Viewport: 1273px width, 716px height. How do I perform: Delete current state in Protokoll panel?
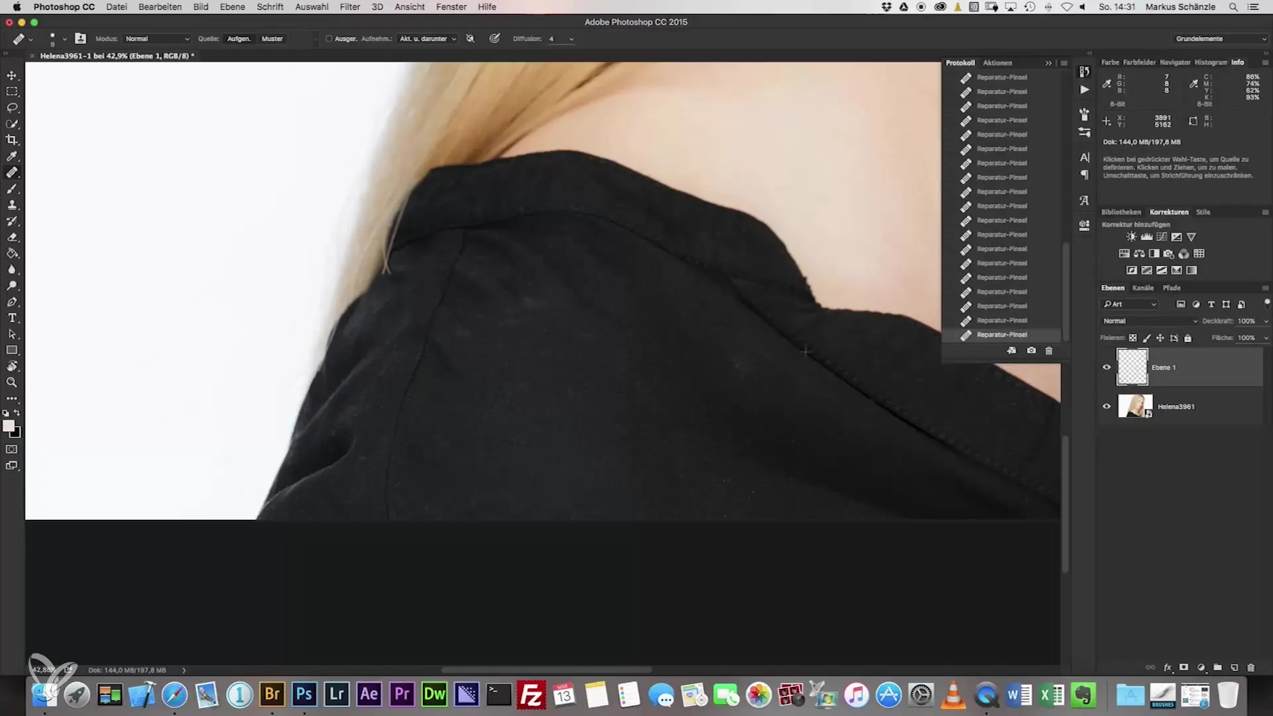tap(1049, 351)
